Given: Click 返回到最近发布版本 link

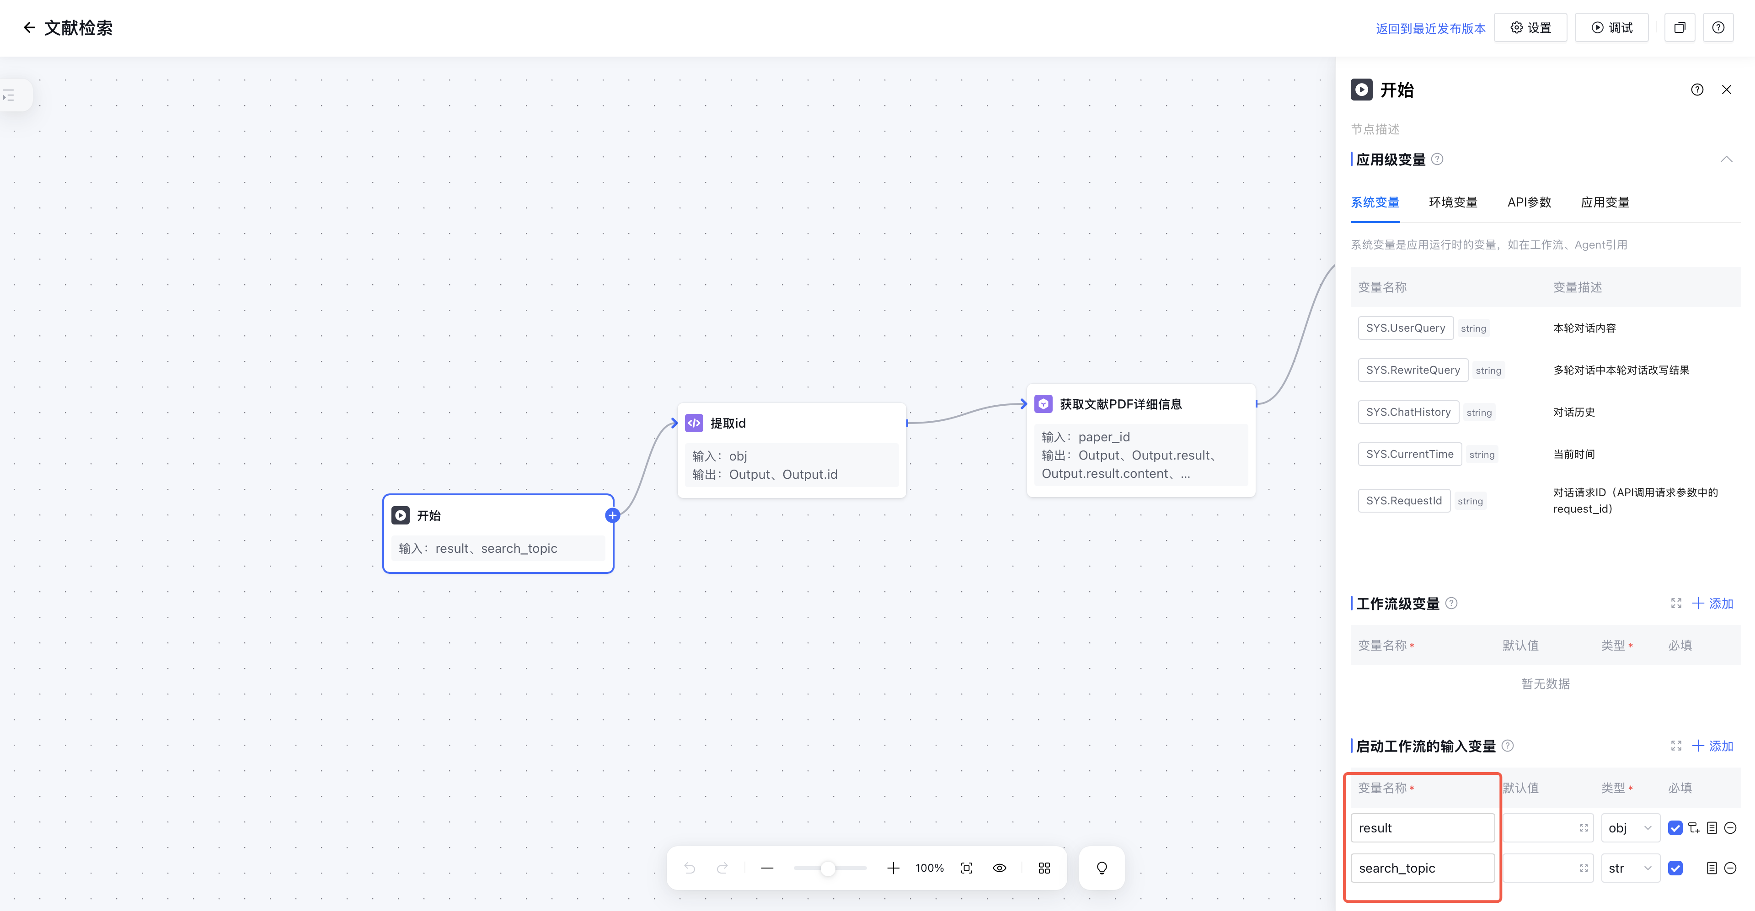Looking at the screenshot, I should pos(1430,29).
